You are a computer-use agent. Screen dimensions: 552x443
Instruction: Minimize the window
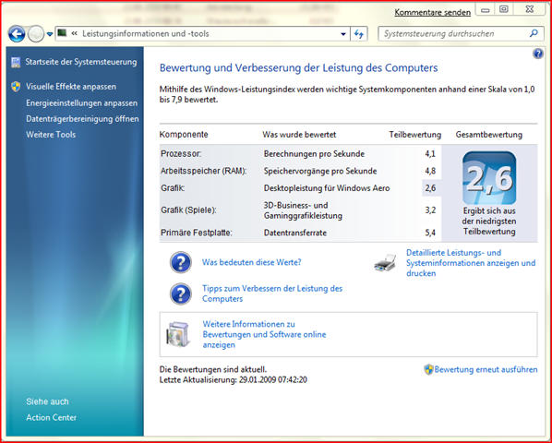tap(486, 10)
